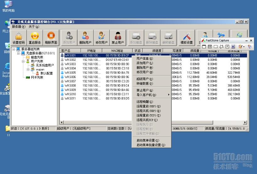Select FastStone scrolling window capture icon
This screenshot has width=257, height=174.
tap(233, 47)
